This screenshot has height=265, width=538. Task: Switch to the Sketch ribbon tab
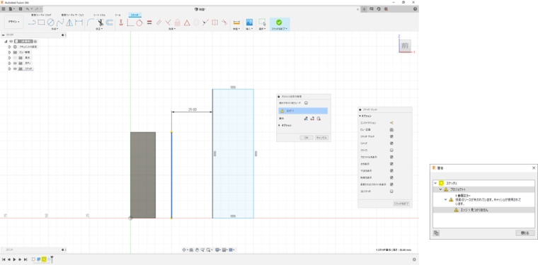click(x=134, y=15)
